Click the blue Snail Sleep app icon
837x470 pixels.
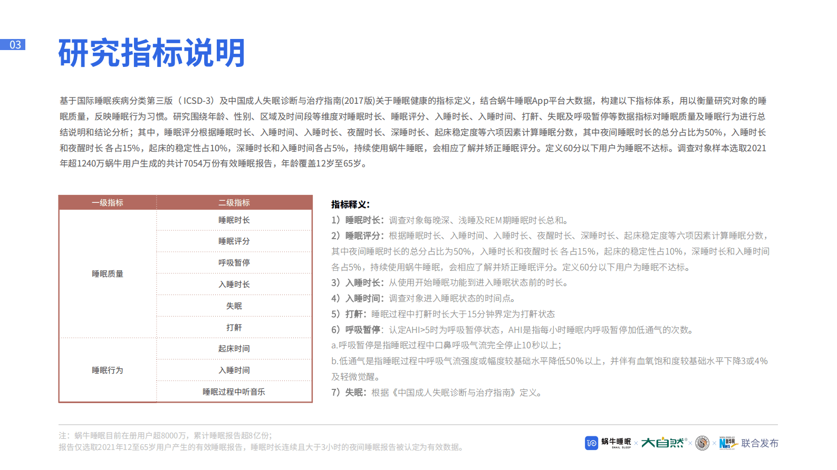pyautogui.click(x=591, y=443)
